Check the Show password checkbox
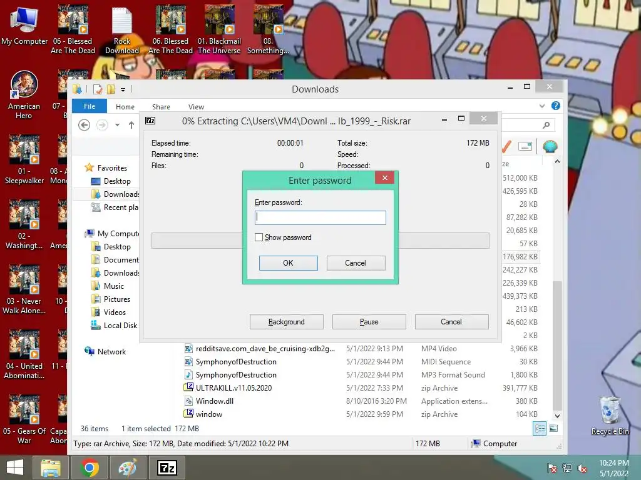The height and width of the screenshot is (480, 641). tap(259, 237)
